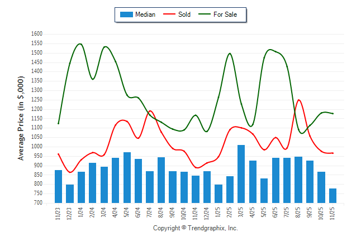Click the For Sale line peak at 1/24
Screen dimensions: 361x242
point(80,44)
